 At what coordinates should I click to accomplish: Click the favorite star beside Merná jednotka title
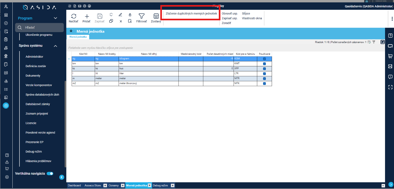71,31
